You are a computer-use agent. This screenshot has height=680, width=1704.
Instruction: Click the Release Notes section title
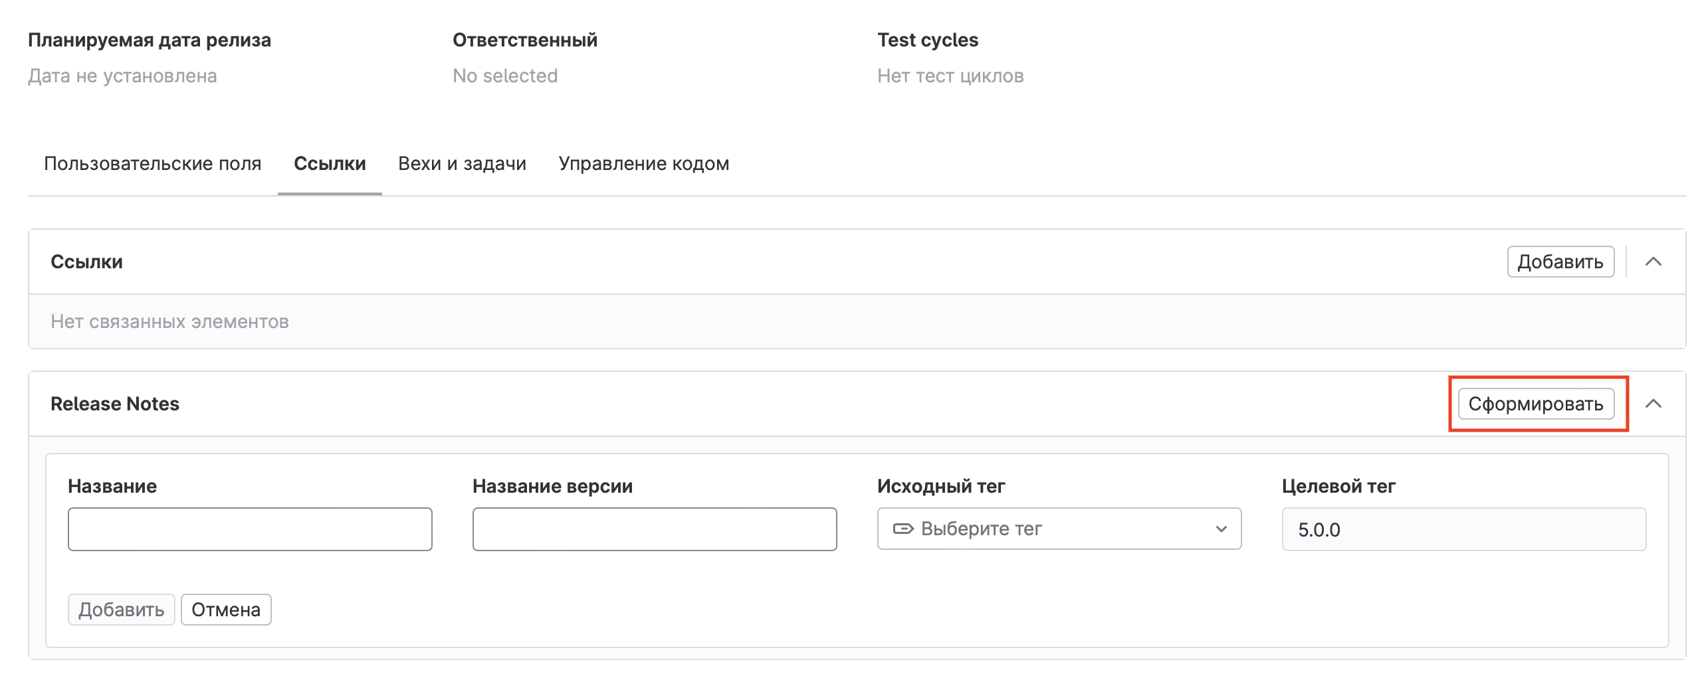(115, 404)
